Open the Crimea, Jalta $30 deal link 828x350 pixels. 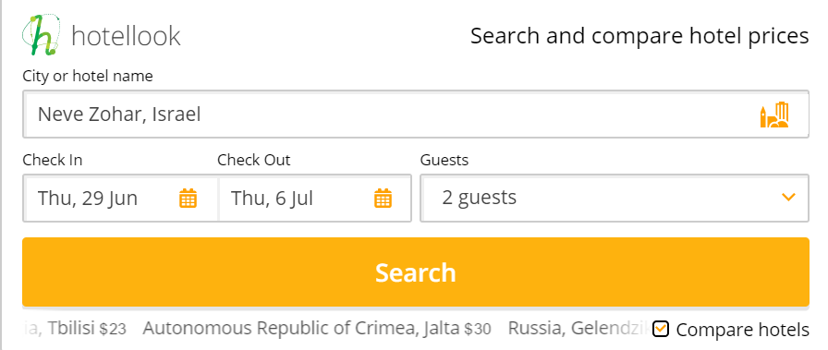tap(317, 329)
